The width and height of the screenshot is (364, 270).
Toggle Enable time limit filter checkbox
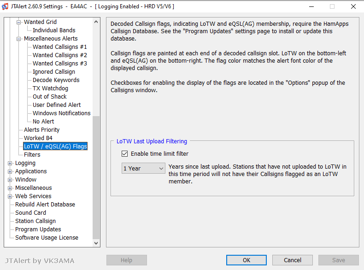coord(125,154)
